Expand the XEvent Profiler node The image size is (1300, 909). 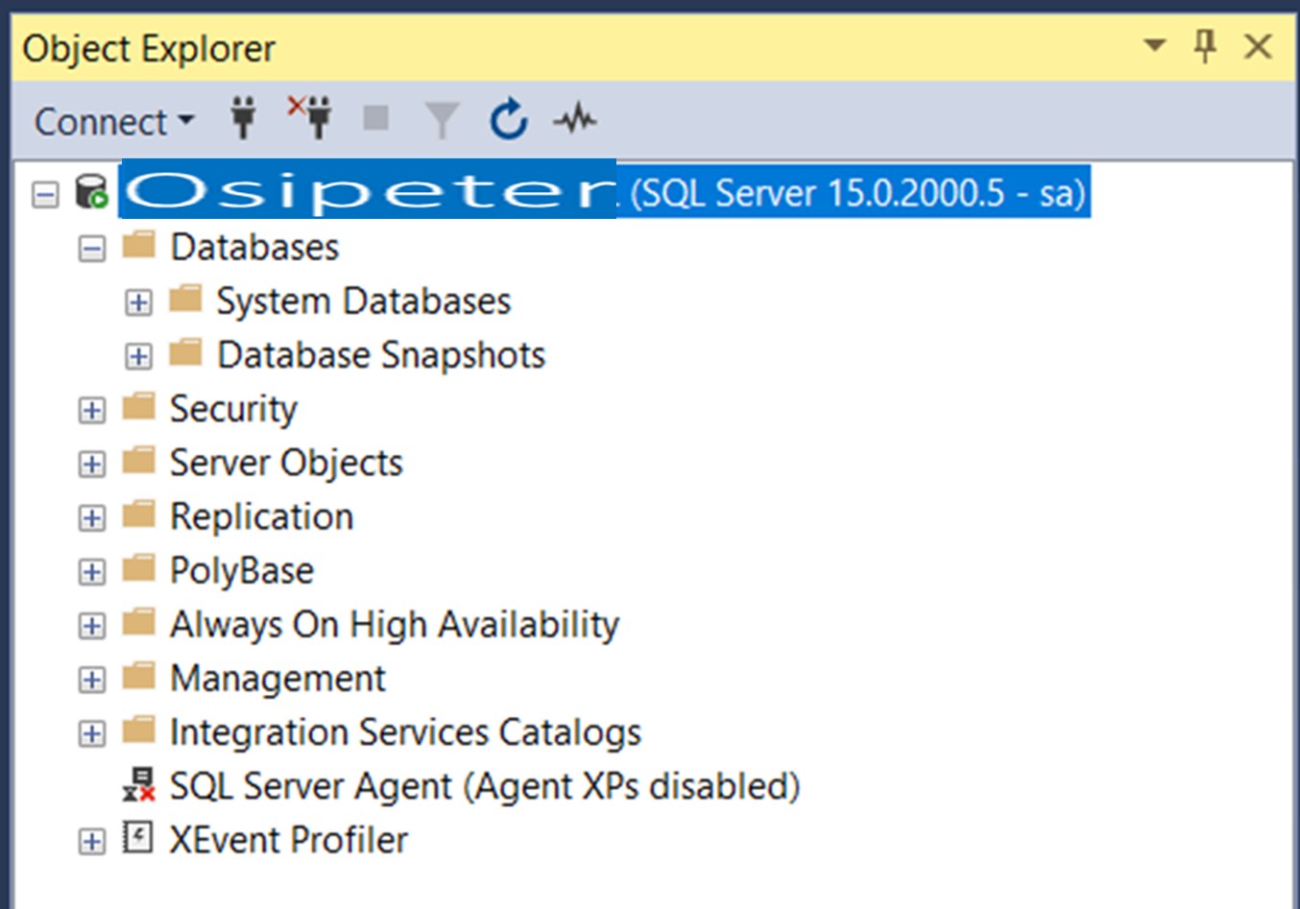[x=92, y=842]
